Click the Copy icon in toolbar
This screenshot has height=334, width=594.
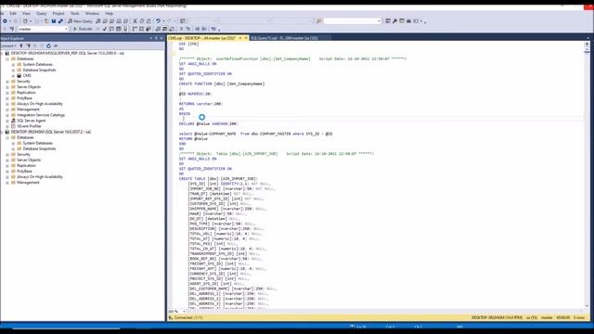tap(142, 21)
